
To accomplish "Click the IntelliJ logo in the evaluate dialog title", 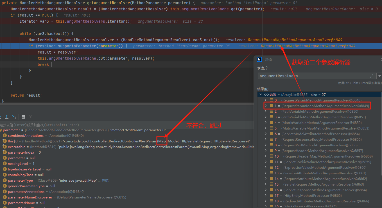I will 260,59.
